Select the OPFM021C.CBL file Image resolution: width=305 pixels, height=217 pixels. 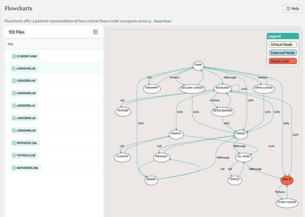tap(25, 143)
